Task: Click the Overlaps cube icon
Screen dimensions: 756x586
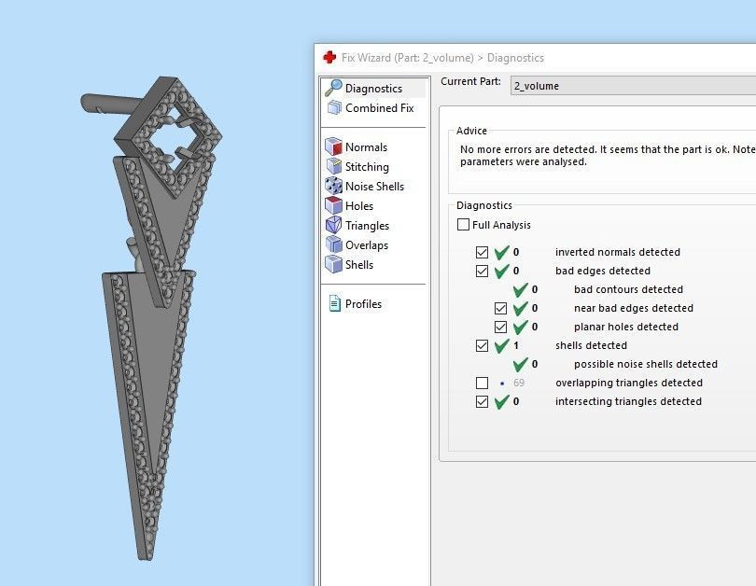Action: tap(333, 244)
